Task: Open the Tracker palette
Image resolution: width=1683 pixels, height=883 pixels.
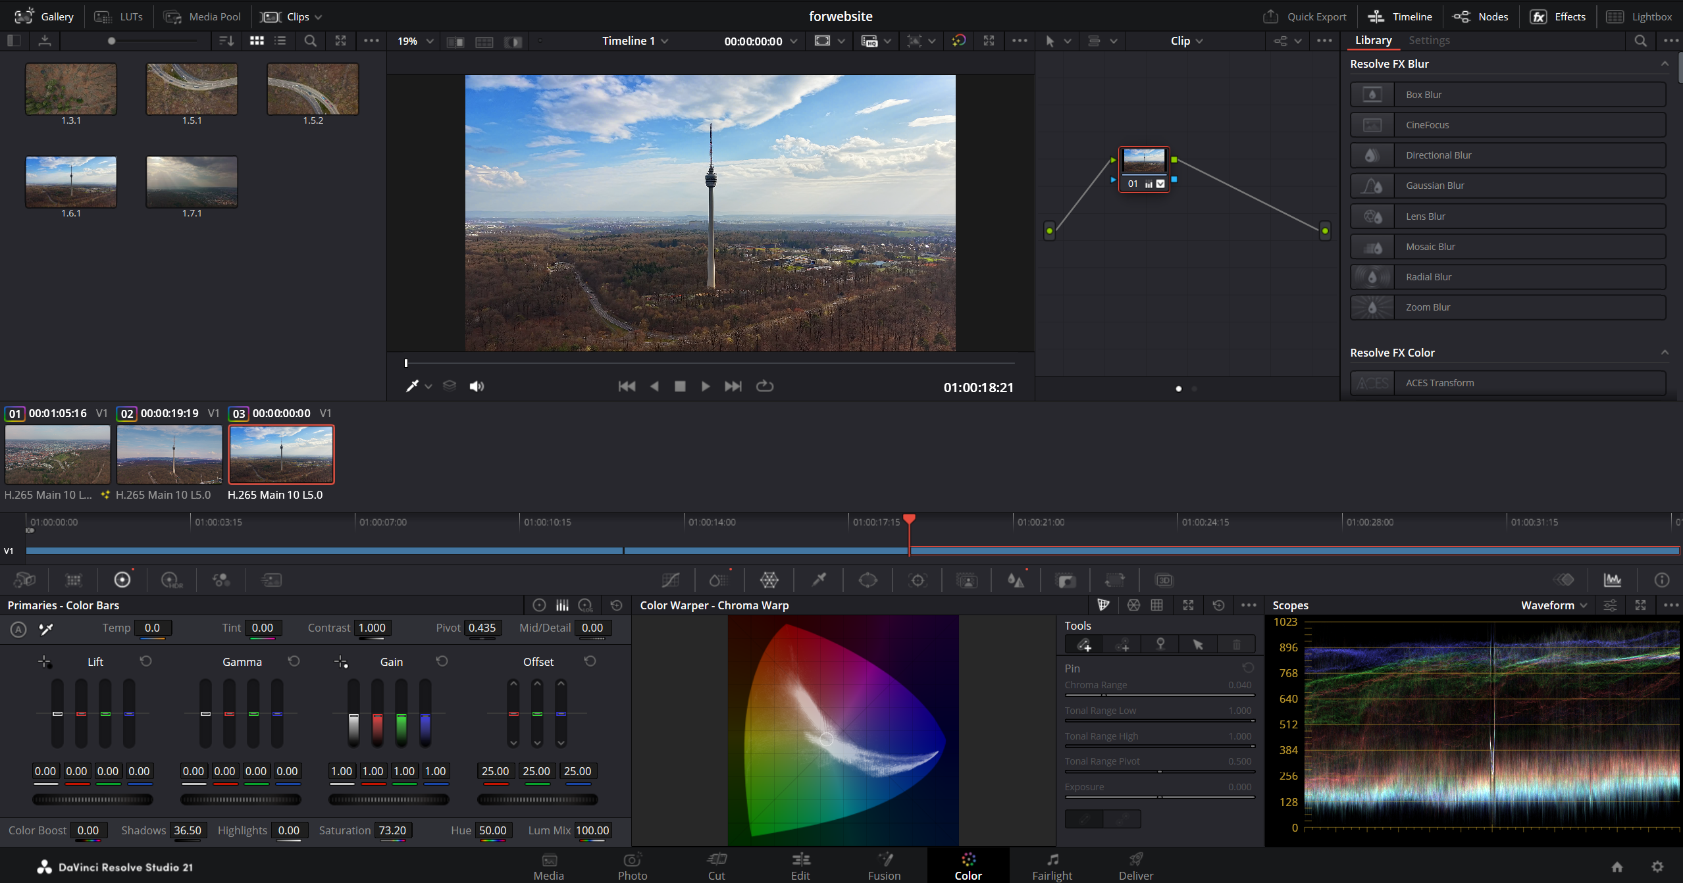Action: coord(918,580)
